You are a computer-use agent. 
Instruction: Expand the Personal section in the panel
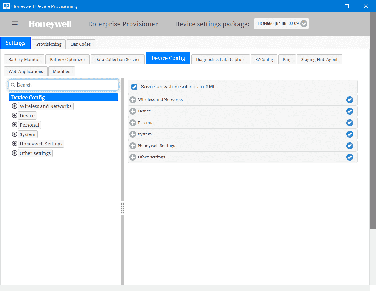133,122
